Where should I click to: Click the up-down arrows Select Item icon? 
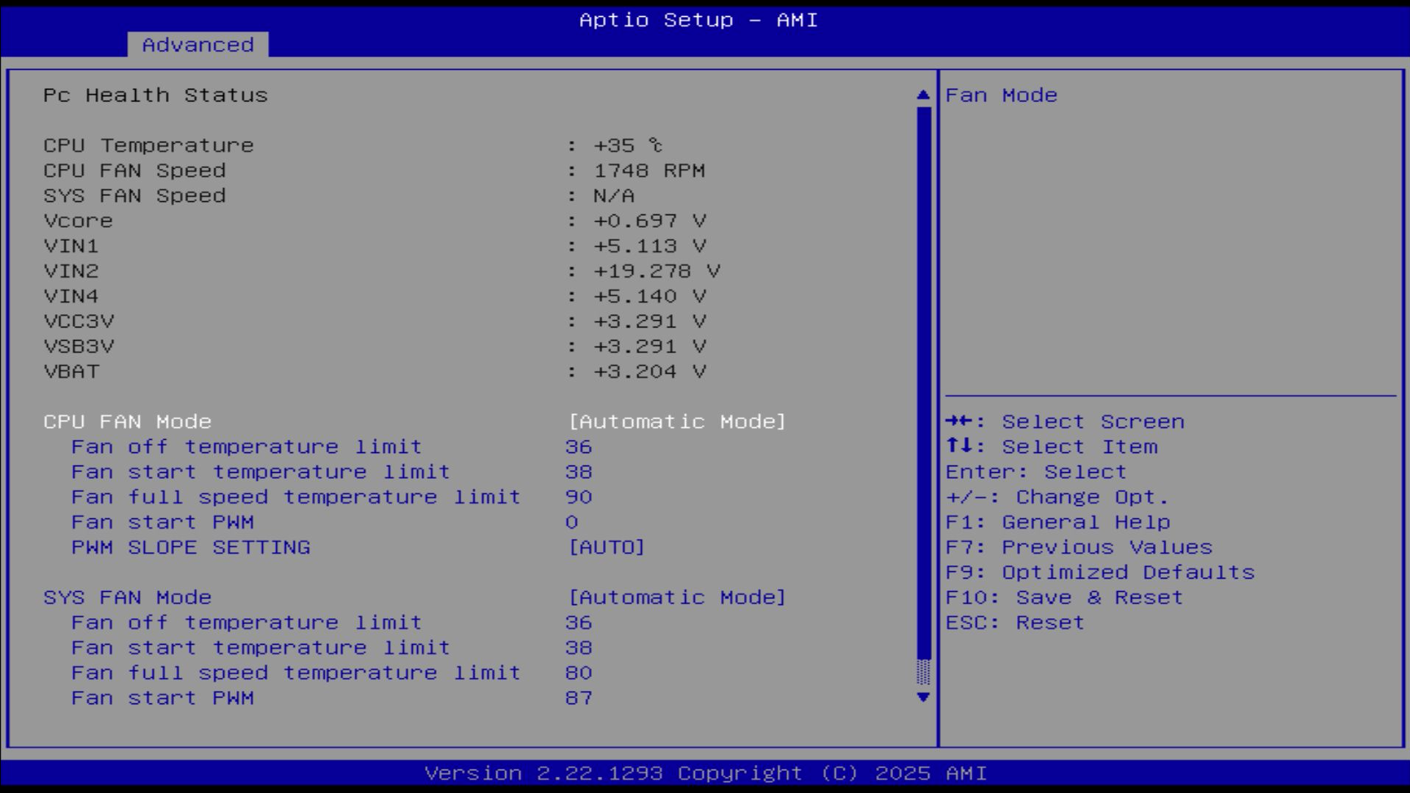coord(959,446)
